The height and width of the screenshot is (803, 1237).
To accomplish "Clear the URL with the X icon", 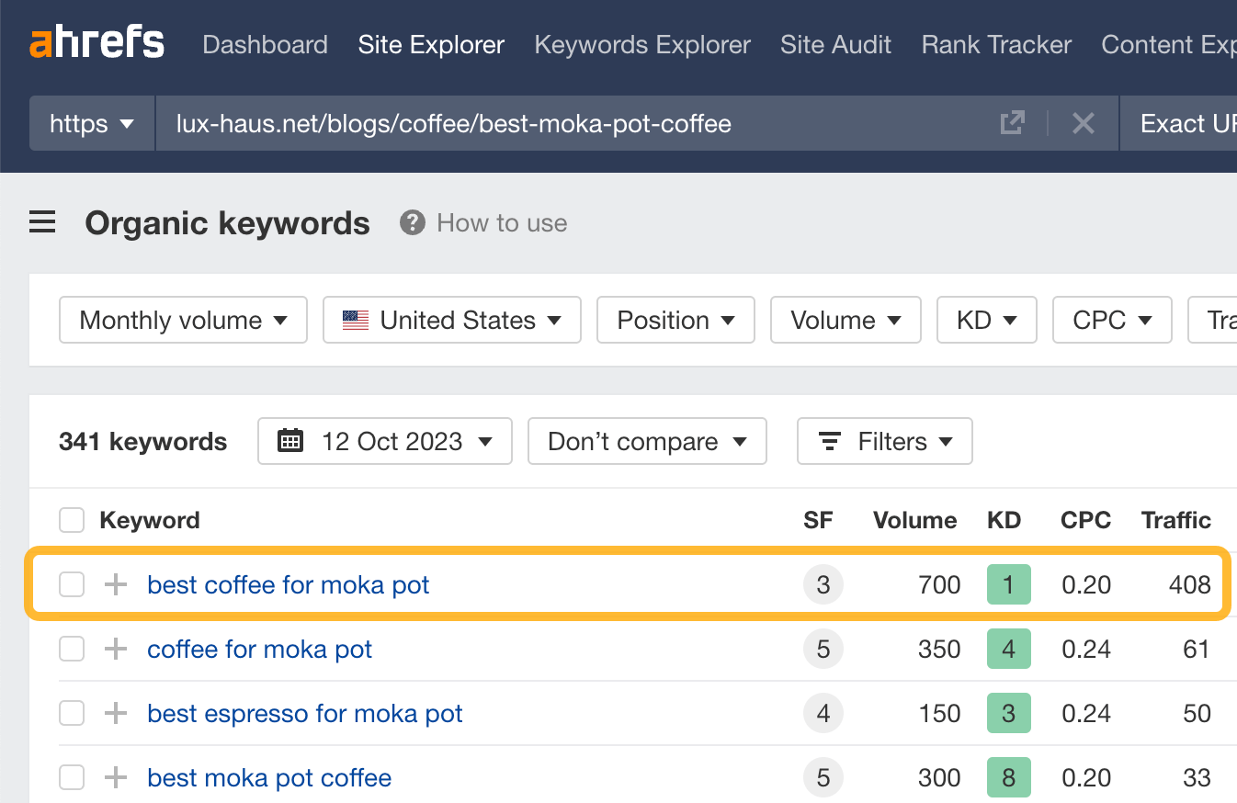I will [1083, 122].
